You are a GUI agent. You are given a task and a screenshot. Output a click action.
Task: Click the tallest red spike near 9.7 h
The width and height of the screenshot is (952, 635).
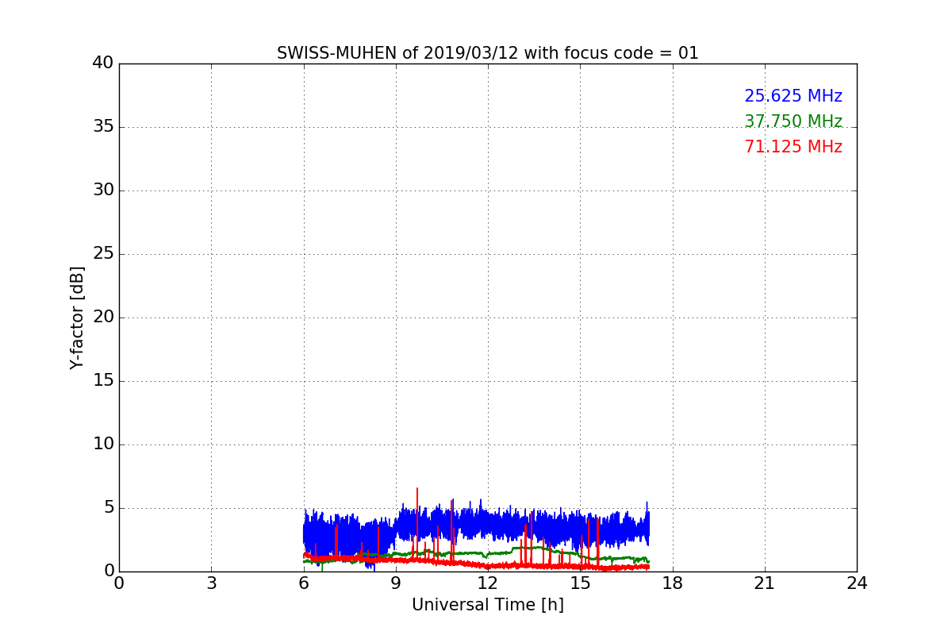pyautogui.click(x=417, y=524)
